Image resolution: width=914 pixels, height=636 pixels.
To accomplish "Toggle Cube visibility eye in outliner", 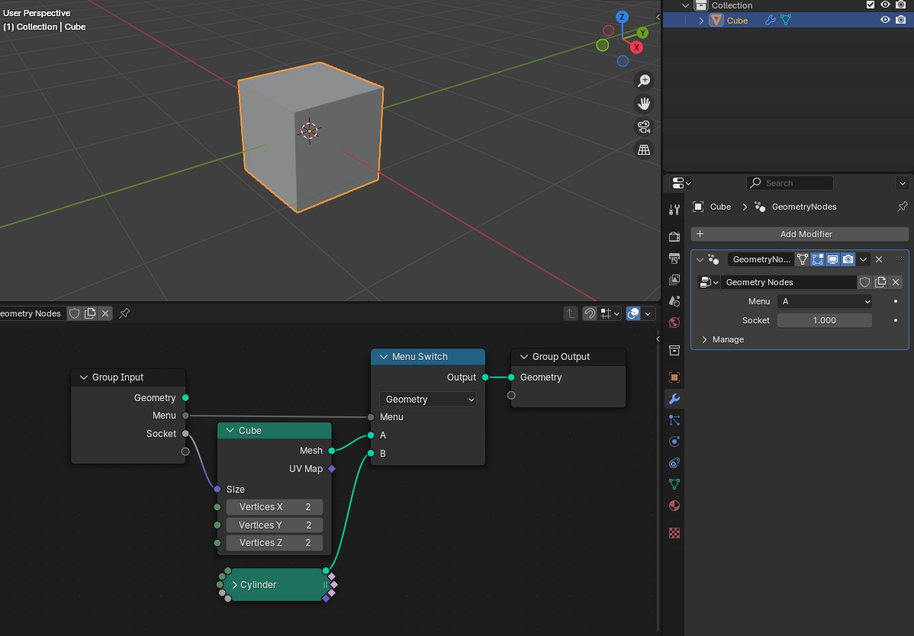I will tap(886, 20).
